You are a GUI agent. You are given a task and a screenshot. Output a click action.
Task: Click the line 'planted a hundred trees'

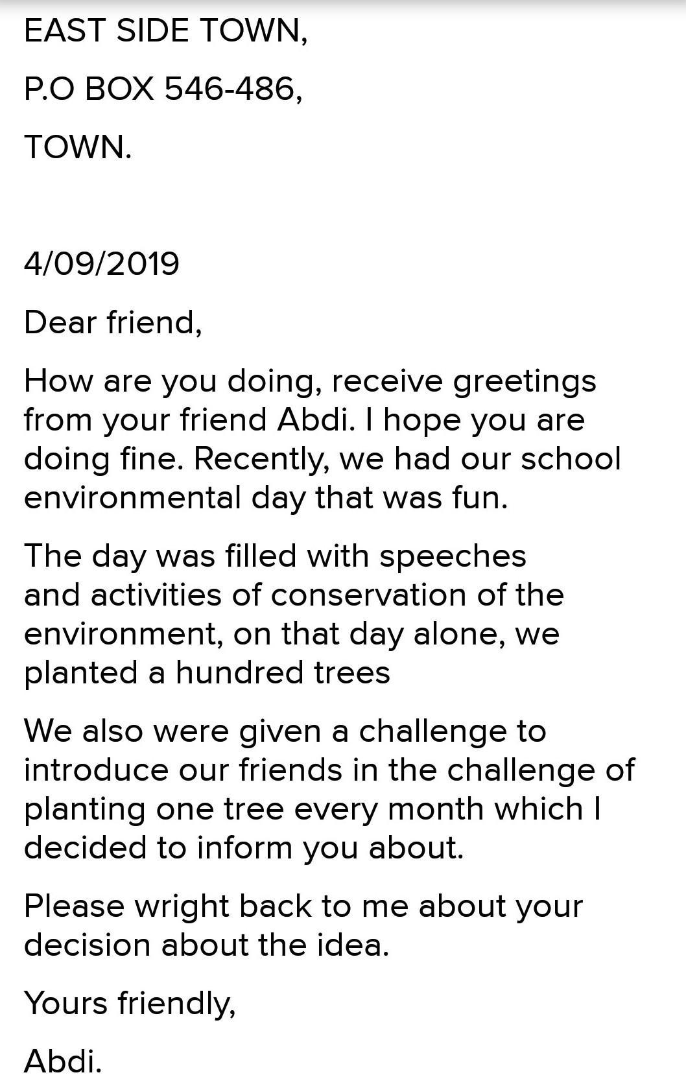click(207, 672)
